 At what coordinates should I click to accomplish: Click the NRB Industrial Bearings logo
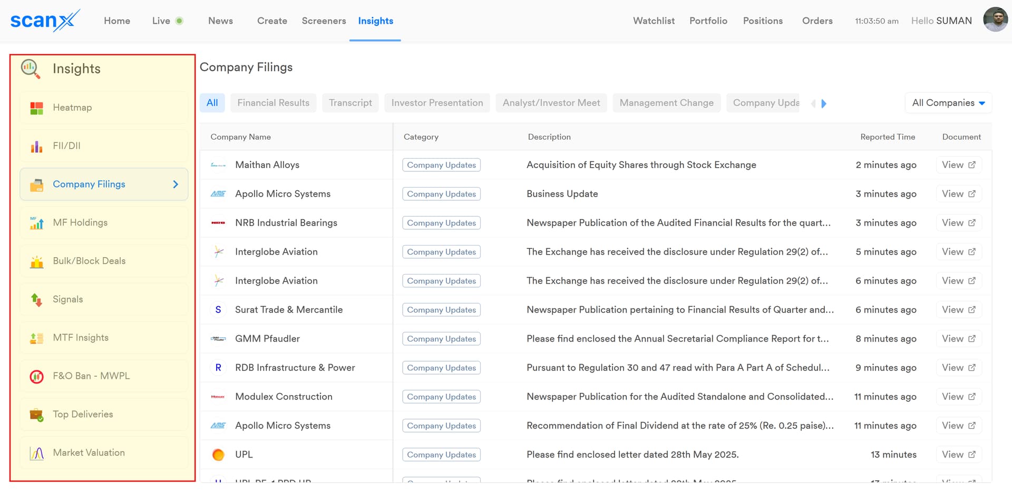pos(218,223)
